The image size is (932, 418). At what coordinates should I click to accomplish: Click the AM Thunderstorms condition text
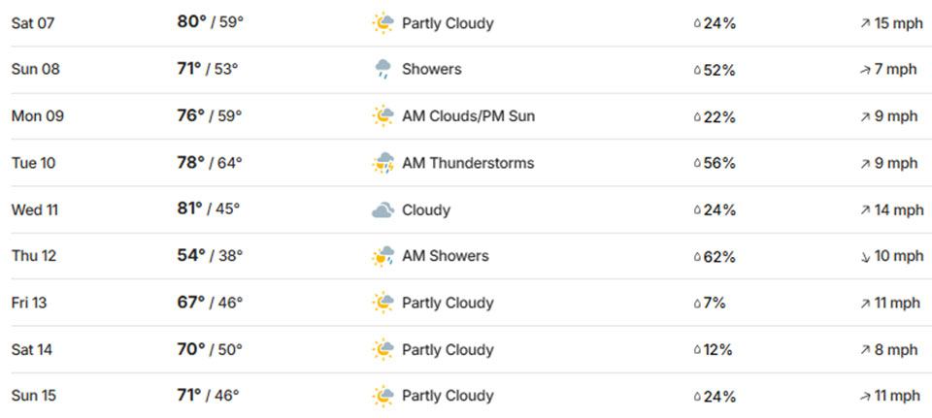click(468, 163)
